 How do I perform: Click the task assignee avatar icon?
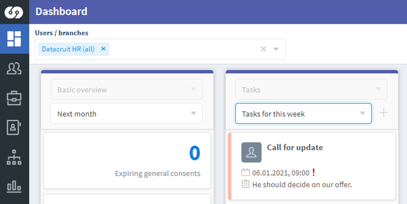251,152
